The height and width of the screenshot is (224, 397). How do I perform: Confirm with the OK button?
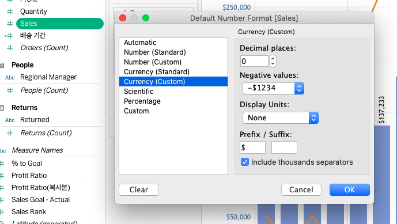[x=349, y=189]
